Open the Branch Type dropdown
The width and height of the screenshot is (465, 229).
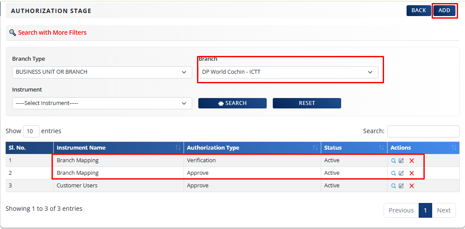coord(102,72)
